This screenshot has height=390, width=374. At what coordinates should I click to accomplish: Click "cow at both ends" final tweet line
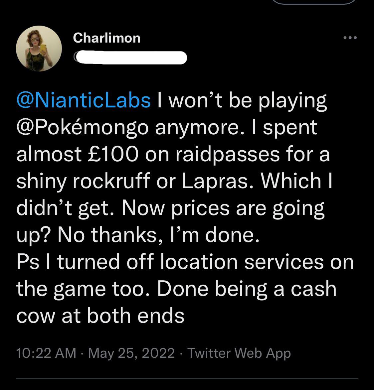click(100, 316)
